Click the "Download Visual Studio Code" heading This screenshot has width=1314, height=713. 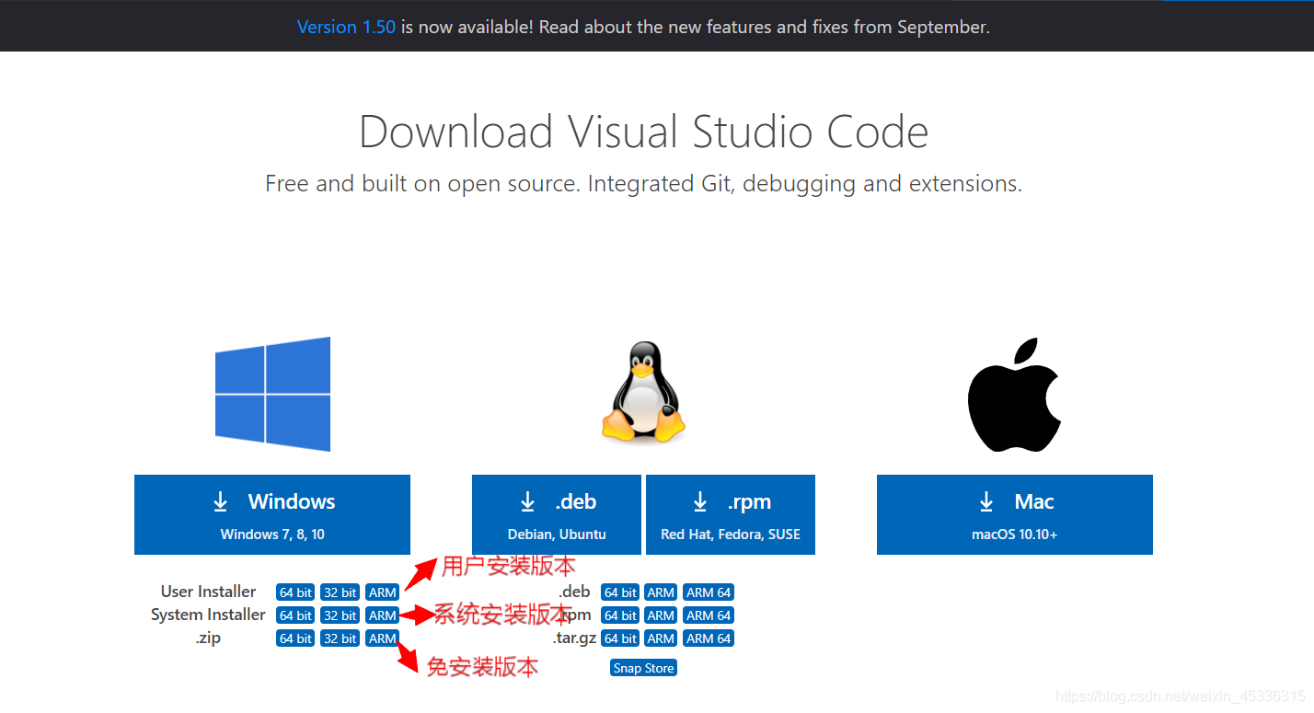(643, 132)
